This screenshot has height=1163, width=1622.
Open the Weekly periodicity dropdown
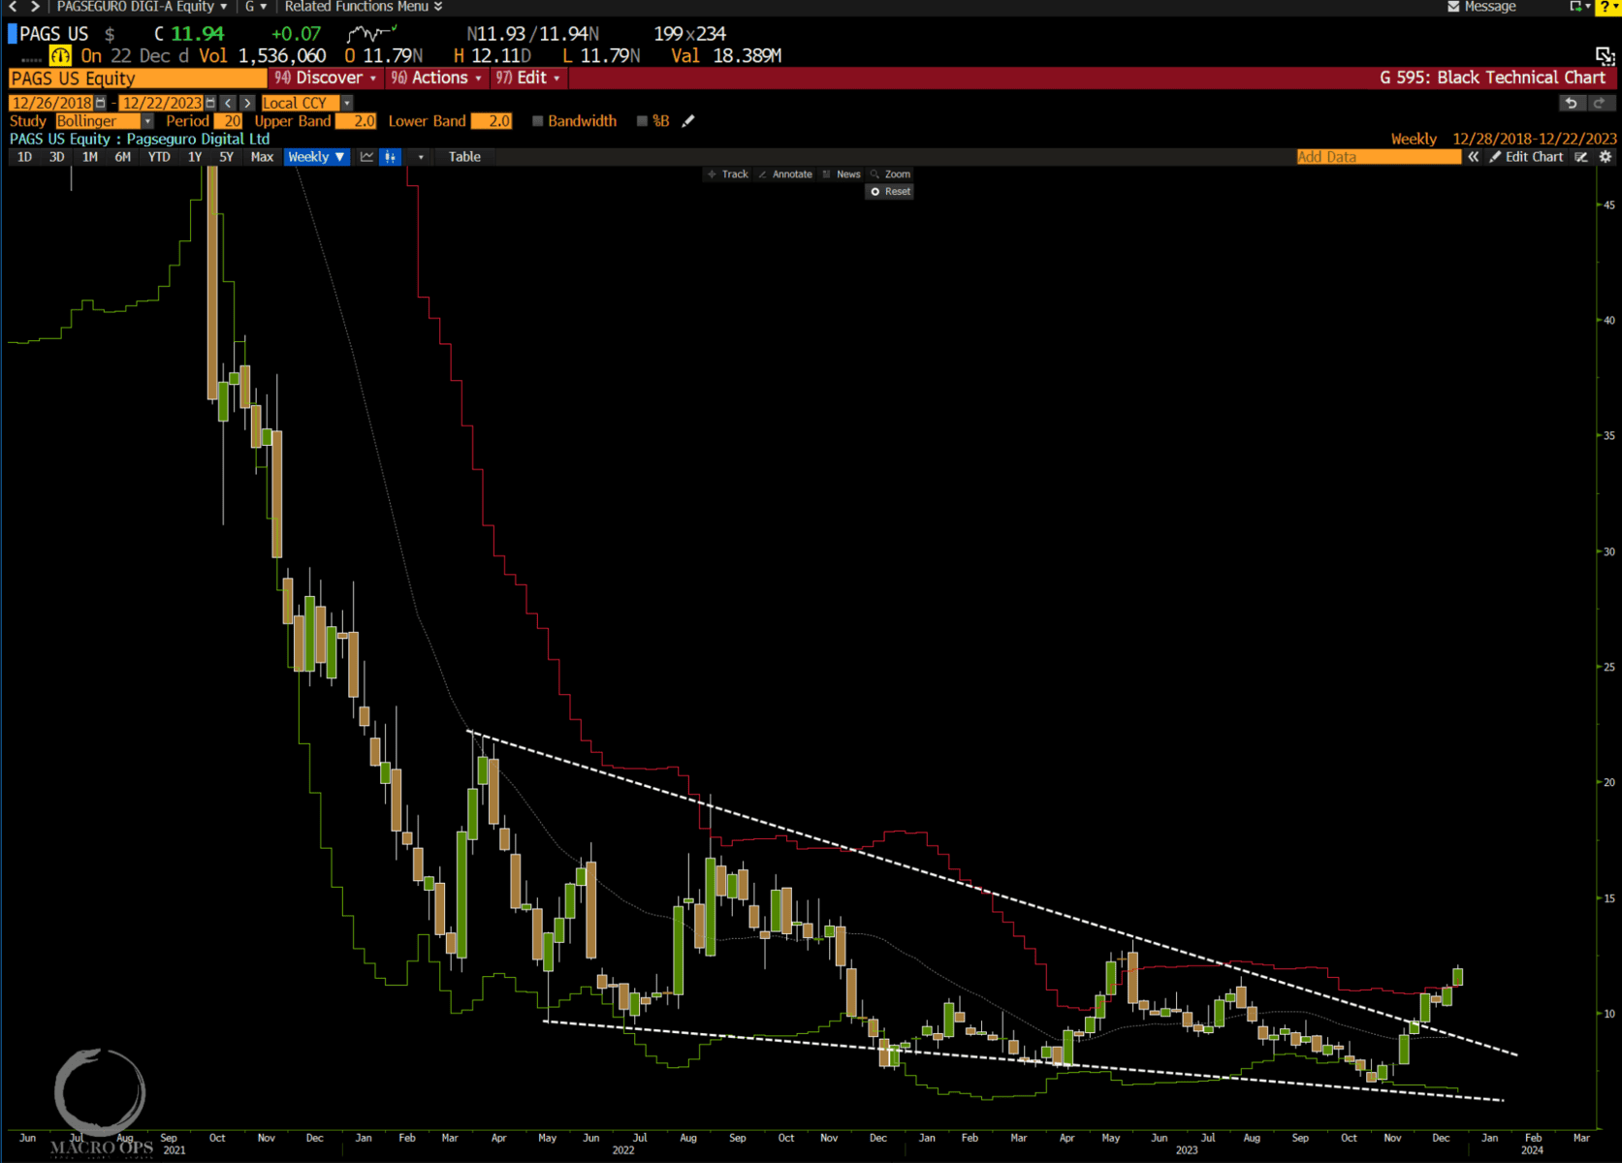[316, 157]
